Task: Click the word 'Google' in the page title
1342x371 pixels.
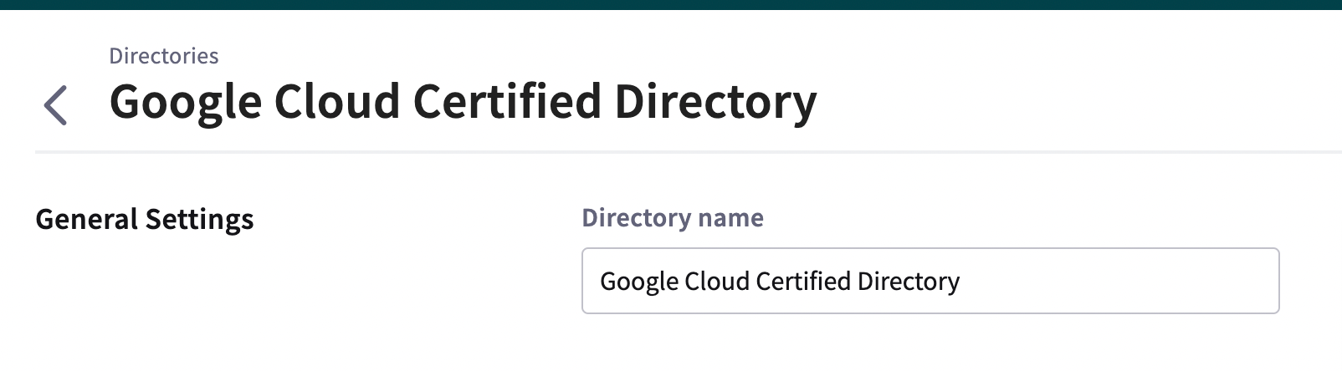Action: tap(186, 104)
